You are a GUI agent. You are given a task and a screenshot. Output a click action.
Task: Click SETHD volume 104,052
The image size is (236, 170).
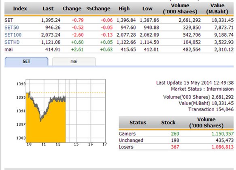click(192, 42)
